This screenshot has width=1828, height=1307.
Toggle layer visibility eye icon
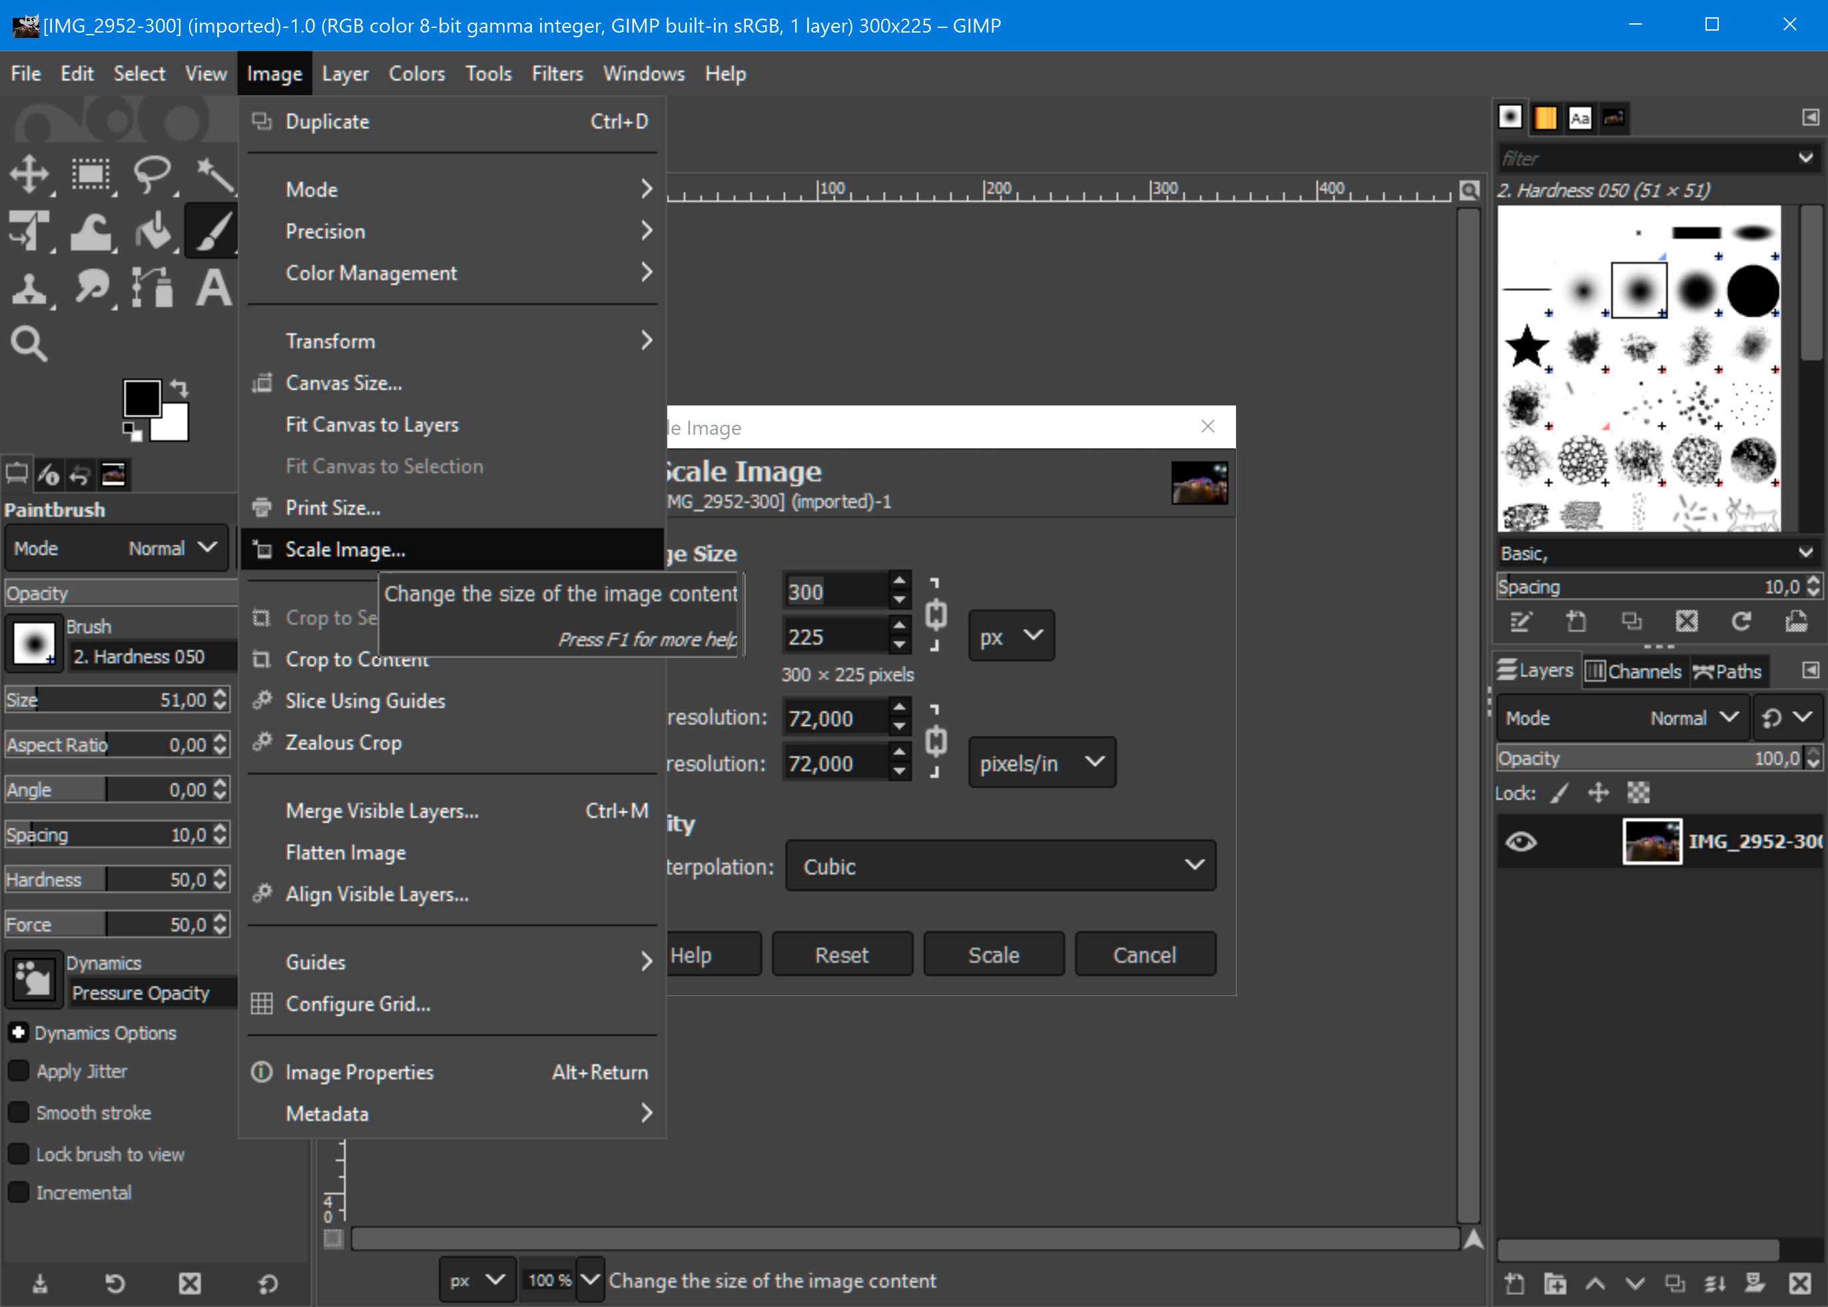pos(1522,840)
